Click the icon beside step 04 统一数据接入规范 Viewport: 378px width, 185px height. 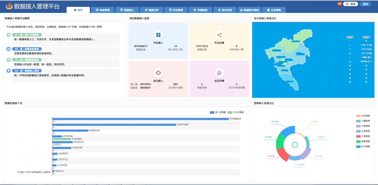click(x=8, y=71)
